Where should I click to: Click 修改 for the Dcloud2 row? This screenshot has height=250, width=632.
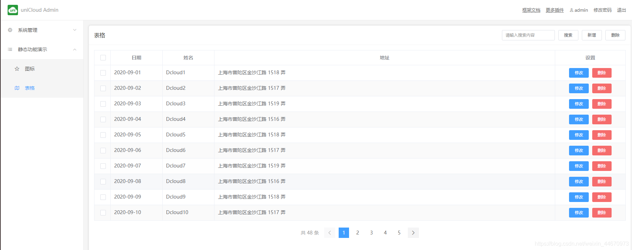[x=579, y=88]
